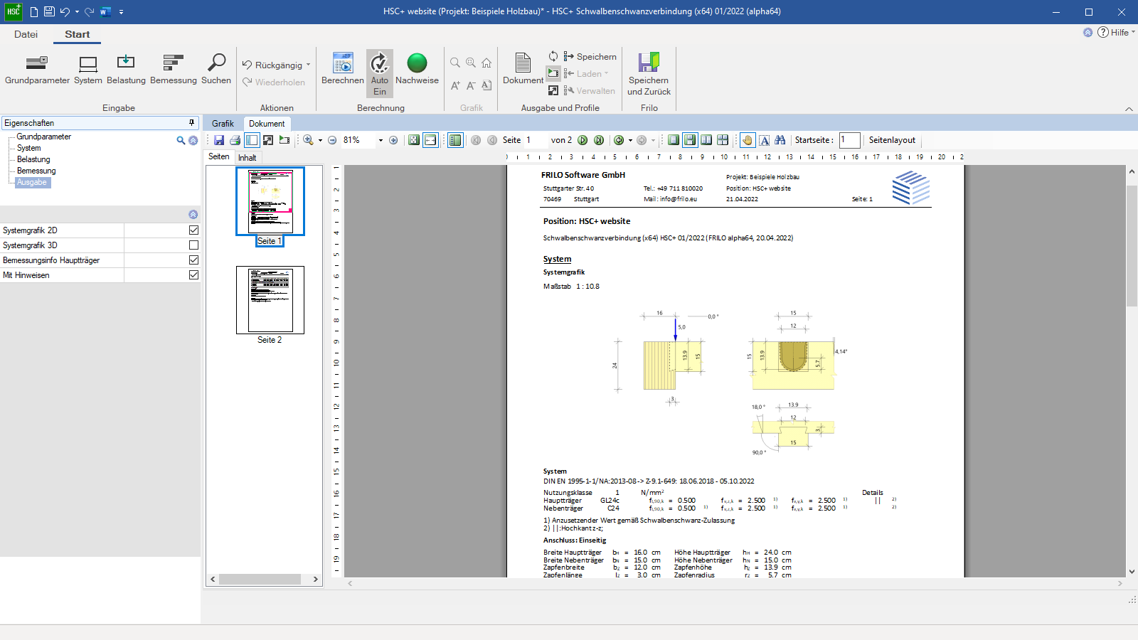Run the Berechnen calculation
1138x640 pixels.
point(343,70)
